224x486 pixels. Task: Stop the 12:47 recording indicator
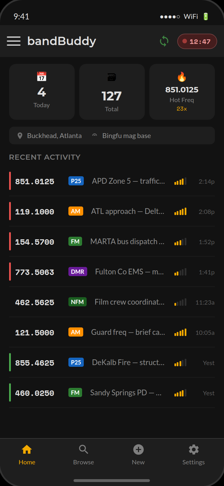[x=197, y=41]
